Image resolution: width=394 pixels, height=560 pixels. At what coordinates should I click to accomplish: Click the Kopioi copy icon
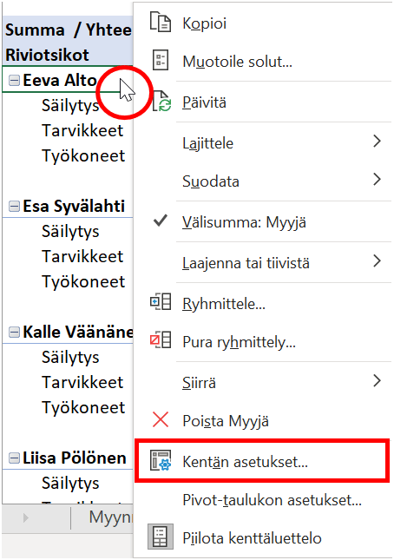tap(160, 23)
